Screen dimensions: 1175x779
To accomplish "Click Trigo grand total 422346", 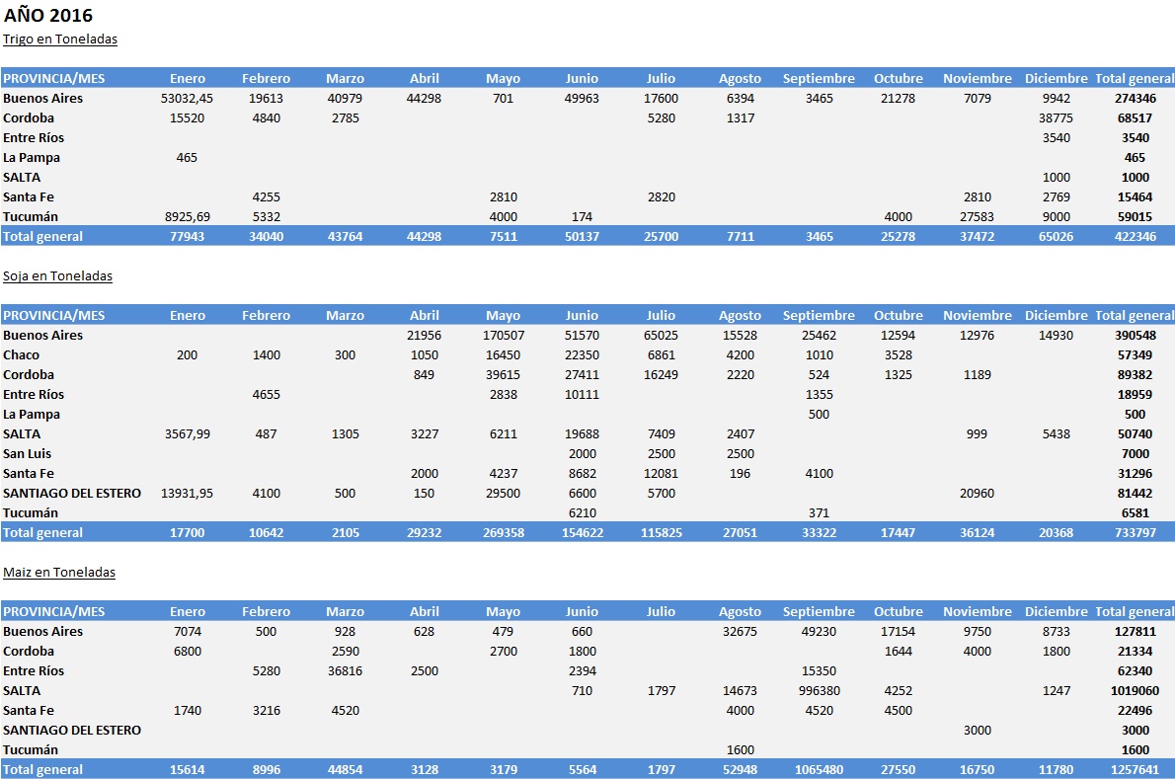I will tap(1136, 237).
